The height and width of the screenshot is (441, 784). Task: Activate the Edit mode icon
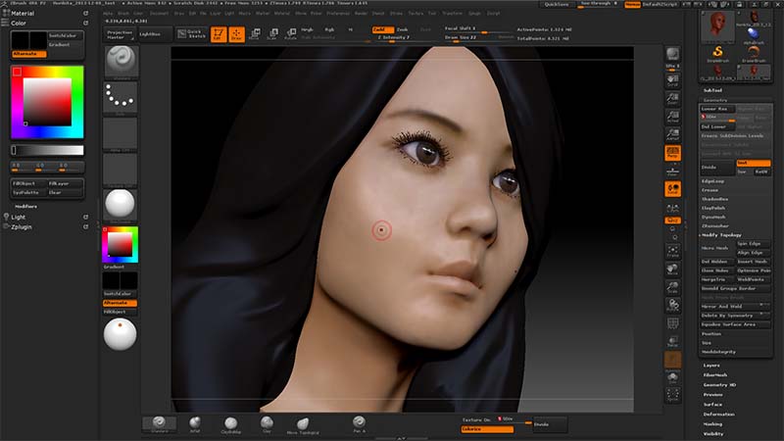(x=218, y=34)
